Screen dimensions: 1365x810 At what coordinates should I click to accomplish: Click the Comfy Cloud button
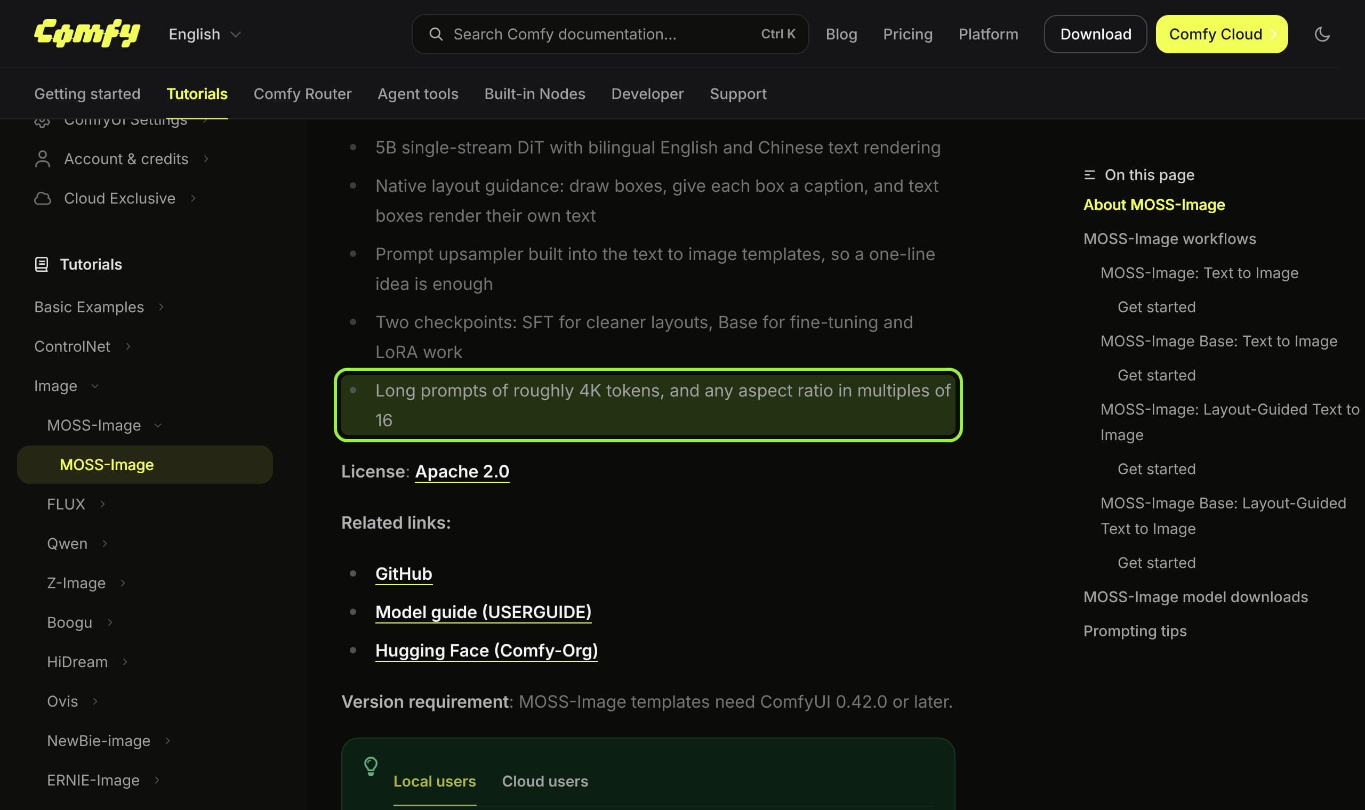tap(1222, 34)
